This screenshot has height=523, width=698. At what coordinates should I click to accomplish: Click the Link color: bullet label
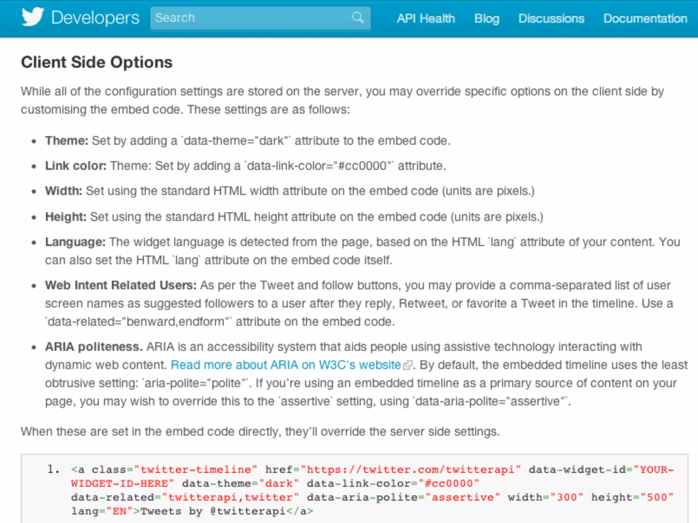[76, 166]
